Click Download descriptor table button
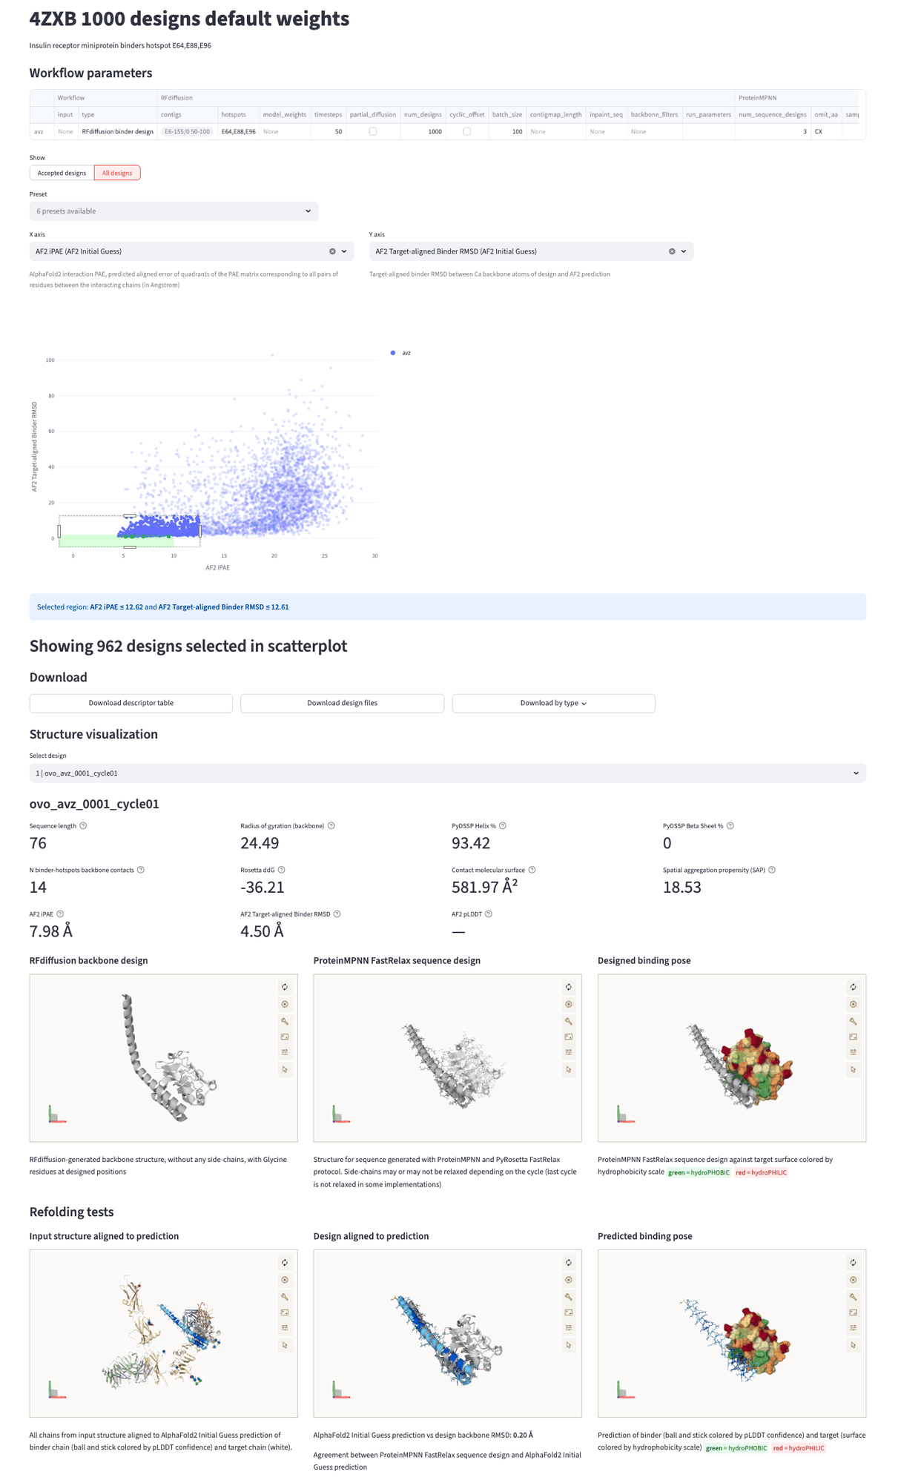The width and height of the screenshot is (901, 1483). 131,703
